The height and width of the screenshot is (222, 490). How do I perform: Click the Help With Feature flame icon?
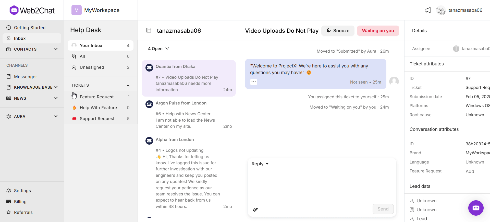pyautogui.click(x=74, y=108)
